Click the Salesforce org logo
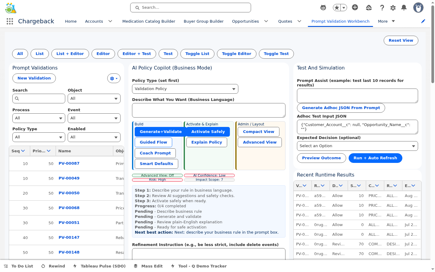This screenshot has width=435, height=272. pos(11,8)
